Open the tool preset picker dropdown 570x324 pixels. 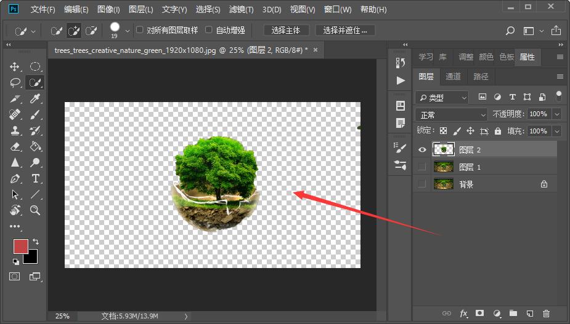33,31
